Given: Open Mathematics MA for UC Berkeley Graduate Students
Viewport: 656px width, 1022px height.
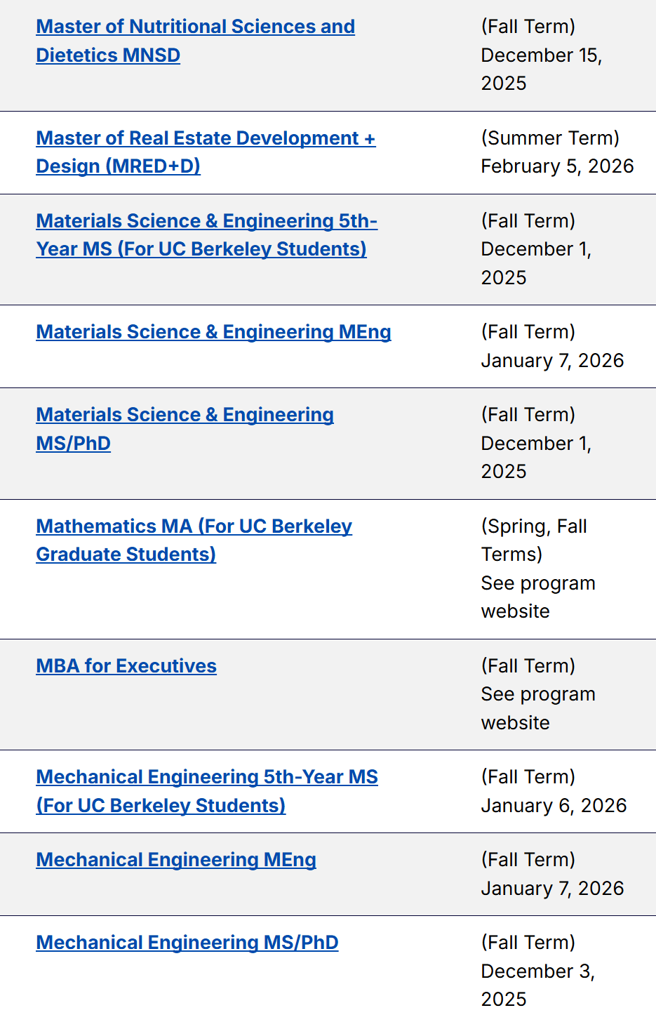Looking at the screenshot, I should pyautogui.click(x=194, y=526).
